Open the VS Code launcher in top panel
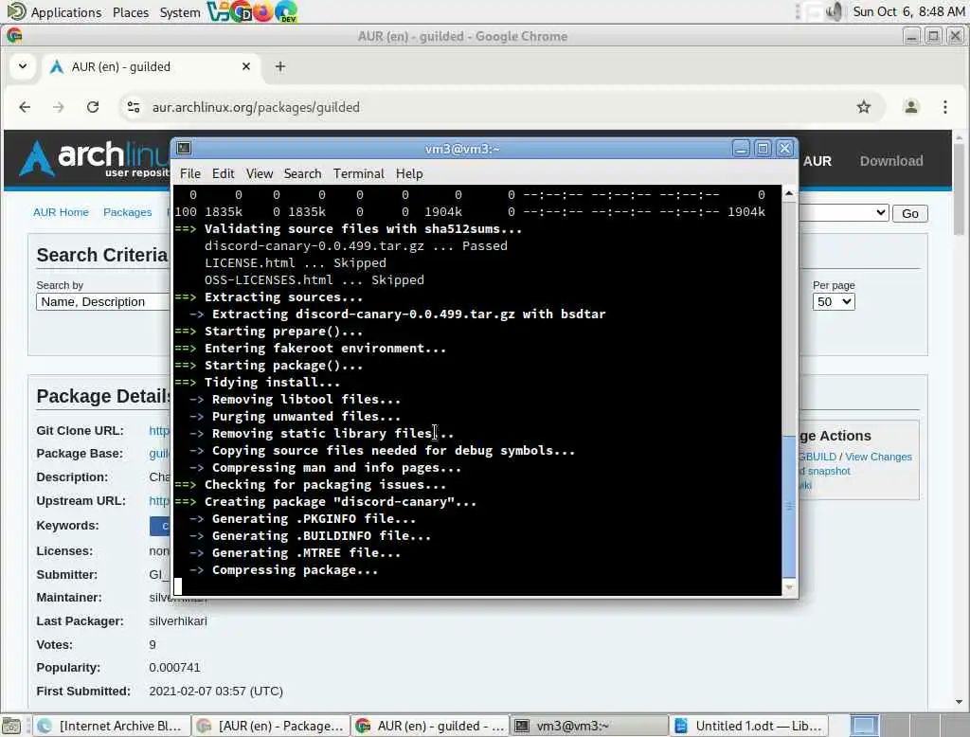 217,11
